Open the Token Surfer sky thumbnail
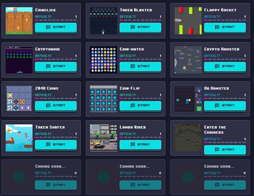The width and height of the screenshot is (254, 196). point(19,138)
